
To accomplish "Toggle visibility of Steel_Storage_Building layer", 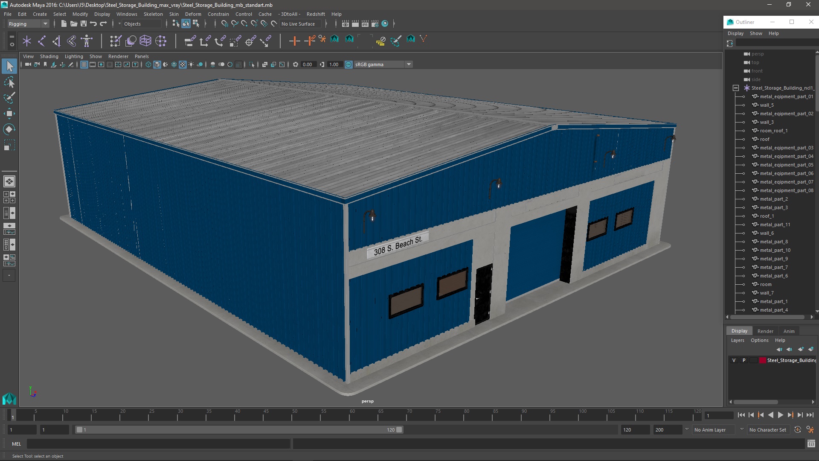I will [734, 360].
